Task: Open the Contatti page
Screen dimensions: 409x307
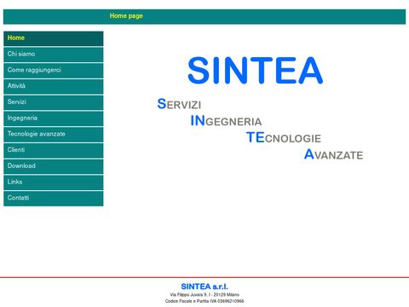Action: pos(54,198)
